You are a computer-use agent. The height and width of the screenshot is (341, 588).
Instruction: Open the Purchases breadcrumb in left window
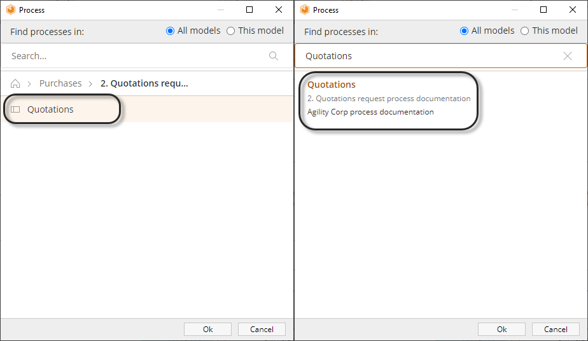[60, 83]
